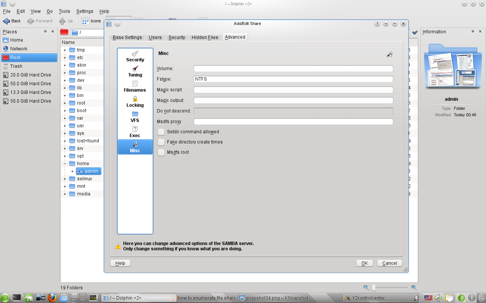The height and width of the screenshot is (303, 486).
Task: Click the volume speaker icon in system tray
Action: coord(438,298)
